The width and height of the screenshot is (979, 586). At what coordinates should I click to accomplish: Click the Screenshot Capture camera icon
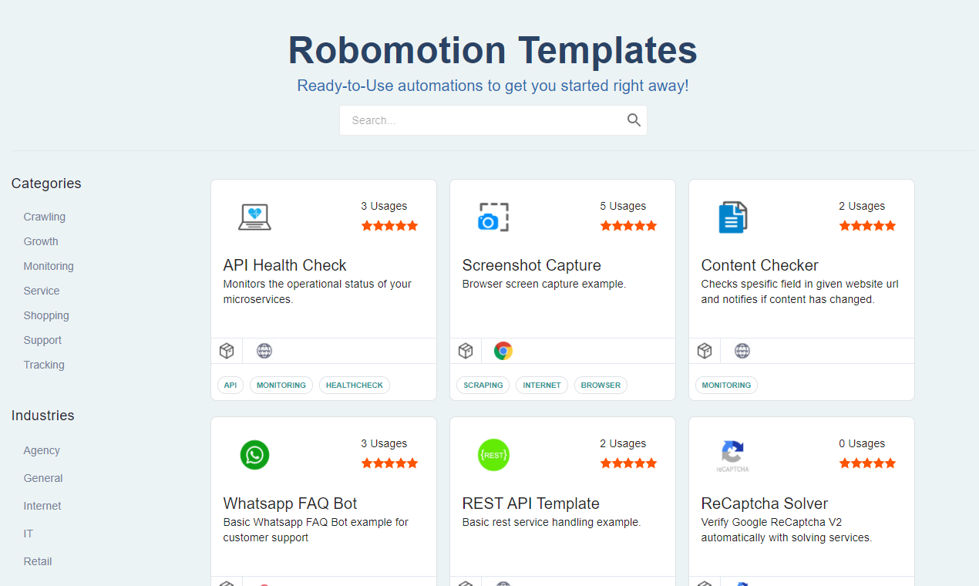[493, 217]
